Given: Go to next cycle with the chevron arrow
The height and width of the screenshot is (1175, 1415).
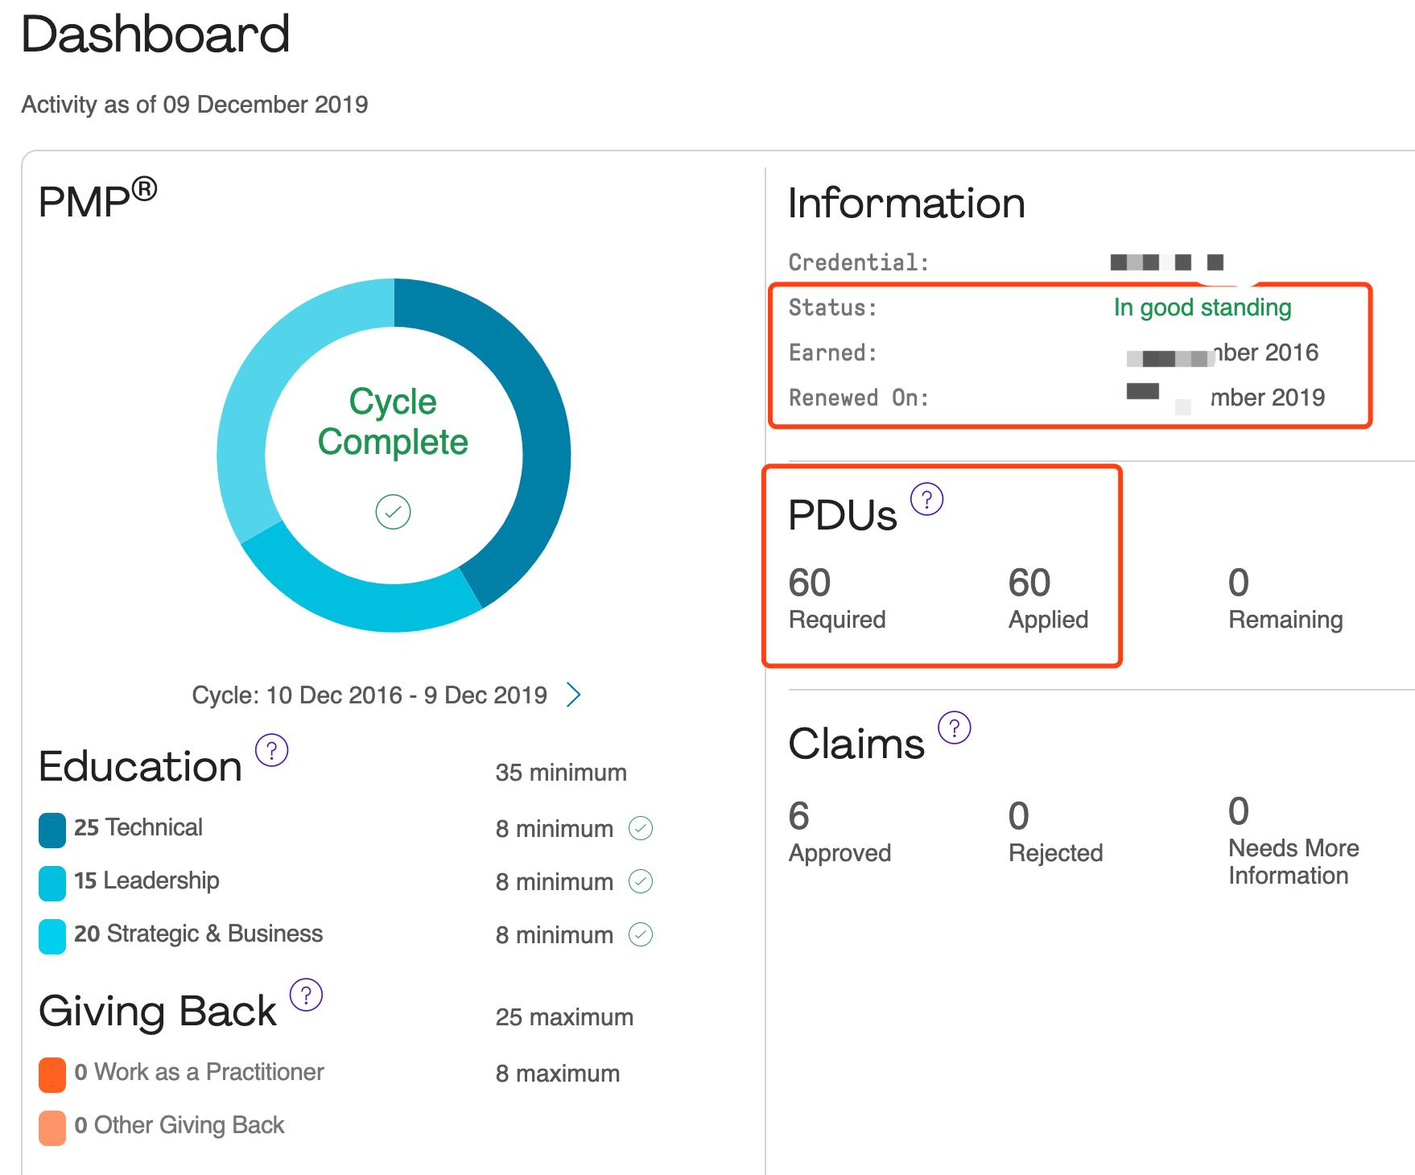Looking at the screenshot, I should click(574, 695).
